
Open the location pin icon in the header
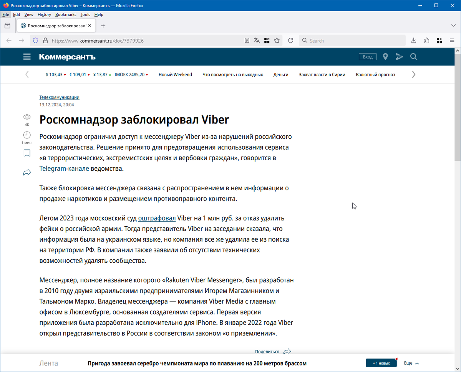click(385, 57)
